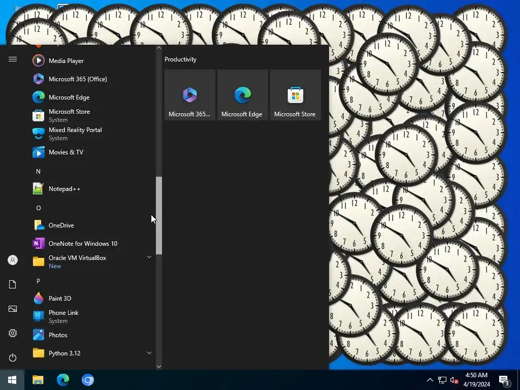The image size is (520, 390).
Task: Open File Explorer from the taskbar
Action: 38,380
